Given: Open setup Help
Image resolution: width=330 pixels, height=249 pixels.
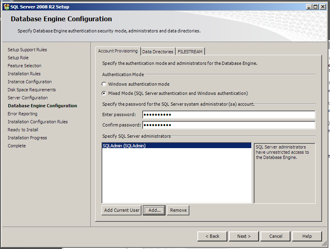Looking at the screenshot, I should pyautogui.click(x=307, y=236).
